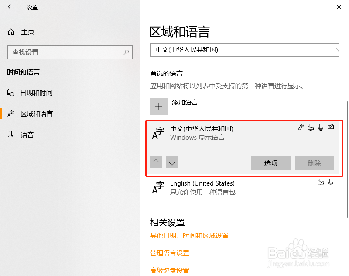Image resolution: width=349 pixels, height=276 pixels.
Task: Click the plus icon to add a language
Action: 159,106
